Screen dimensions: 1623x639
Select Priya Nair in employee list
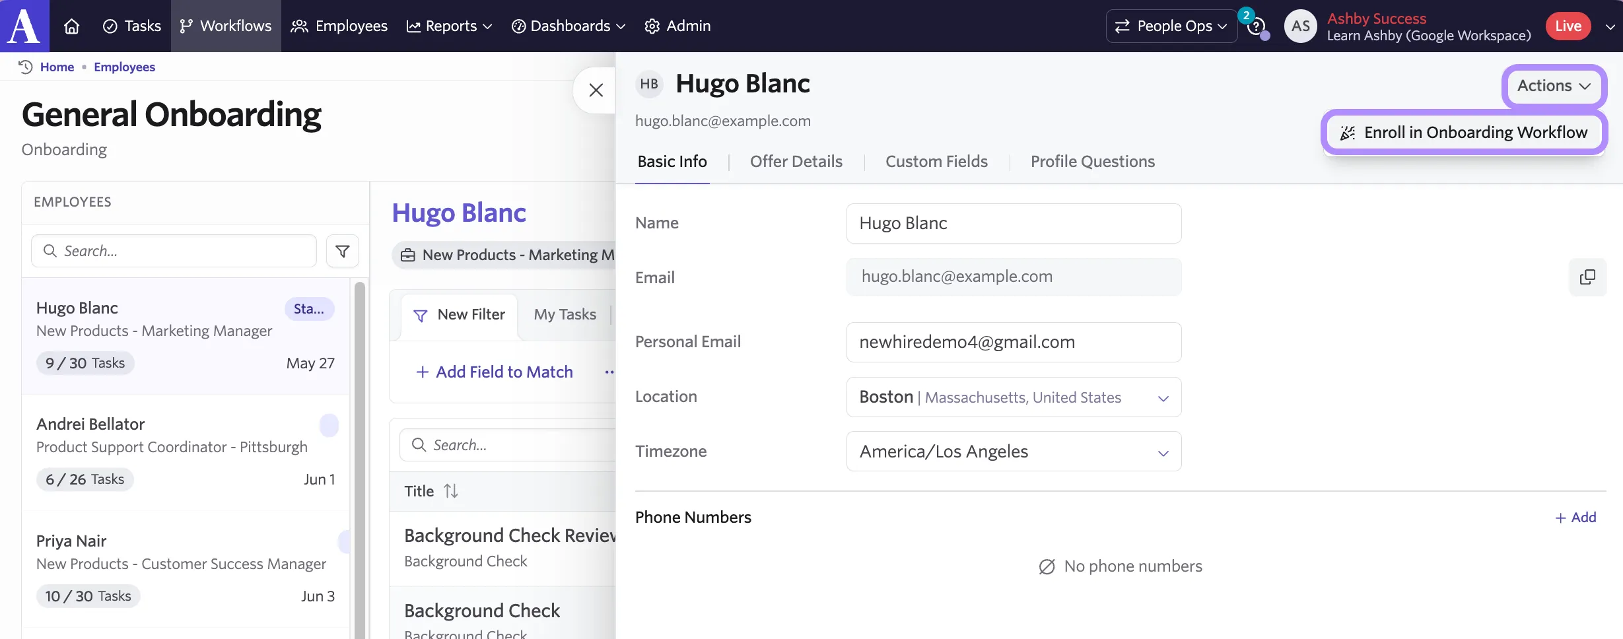pos(186,569)
